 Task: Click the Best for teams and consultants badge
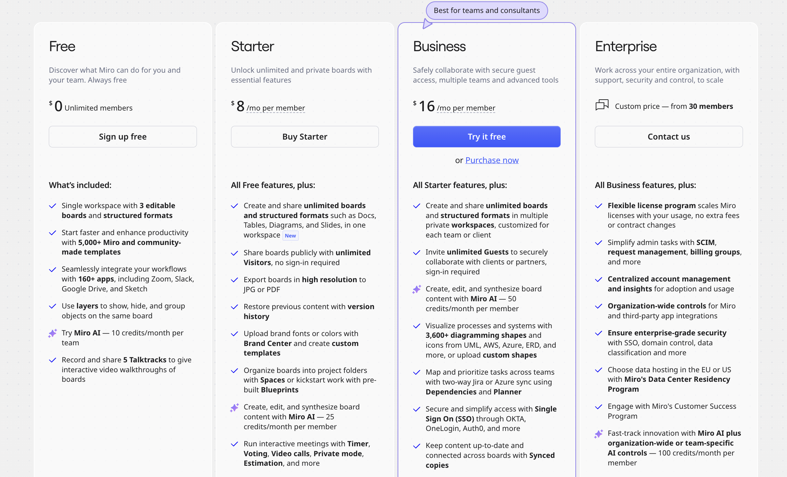coord(487,11)
